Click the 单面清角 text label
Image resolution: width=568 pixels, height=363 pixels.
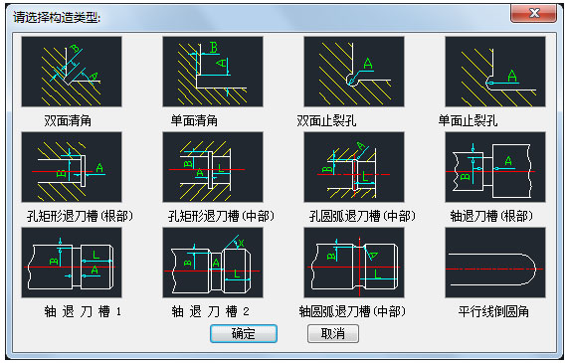[194, 120]
